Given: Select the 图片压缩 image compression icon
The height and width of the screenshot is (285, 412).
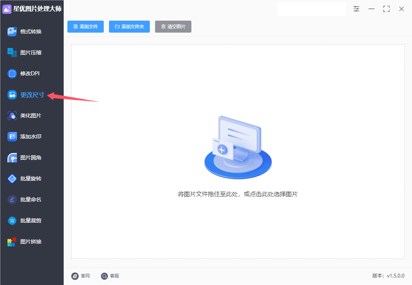Looking at the screenshot, I should pos(12,52).
